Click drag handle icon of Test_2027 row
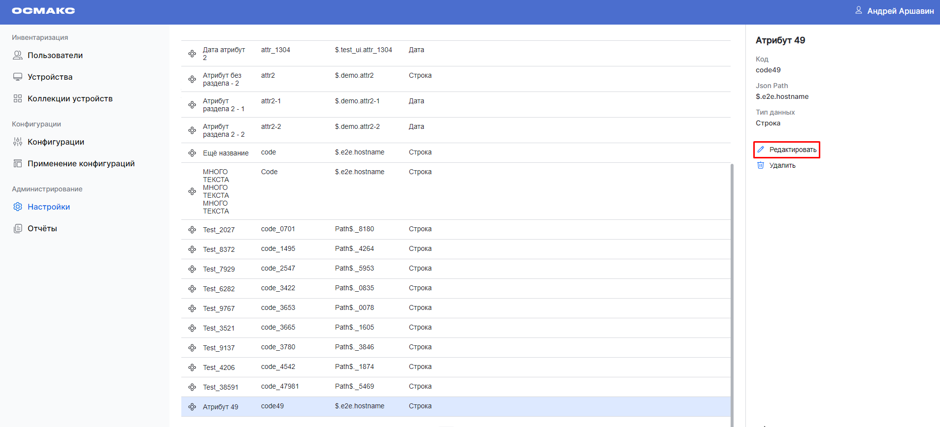The width and height of the screenshot is (940, 427). 192,230
